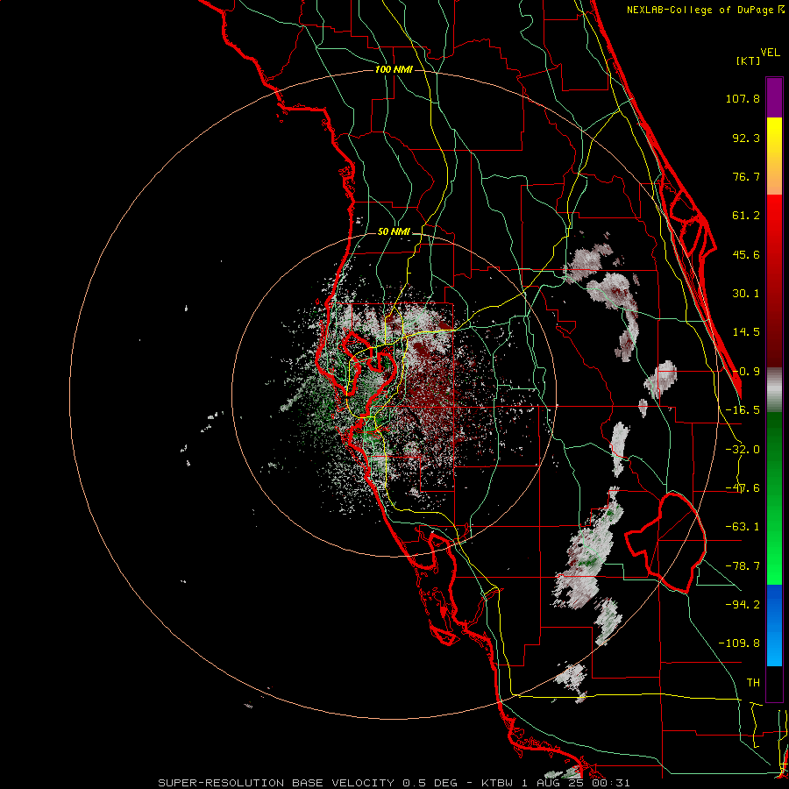Image resolution: width=789 pixels, height=789 pixels.
Task: Click the 107.8 legend value
Action: coord(743,98)
